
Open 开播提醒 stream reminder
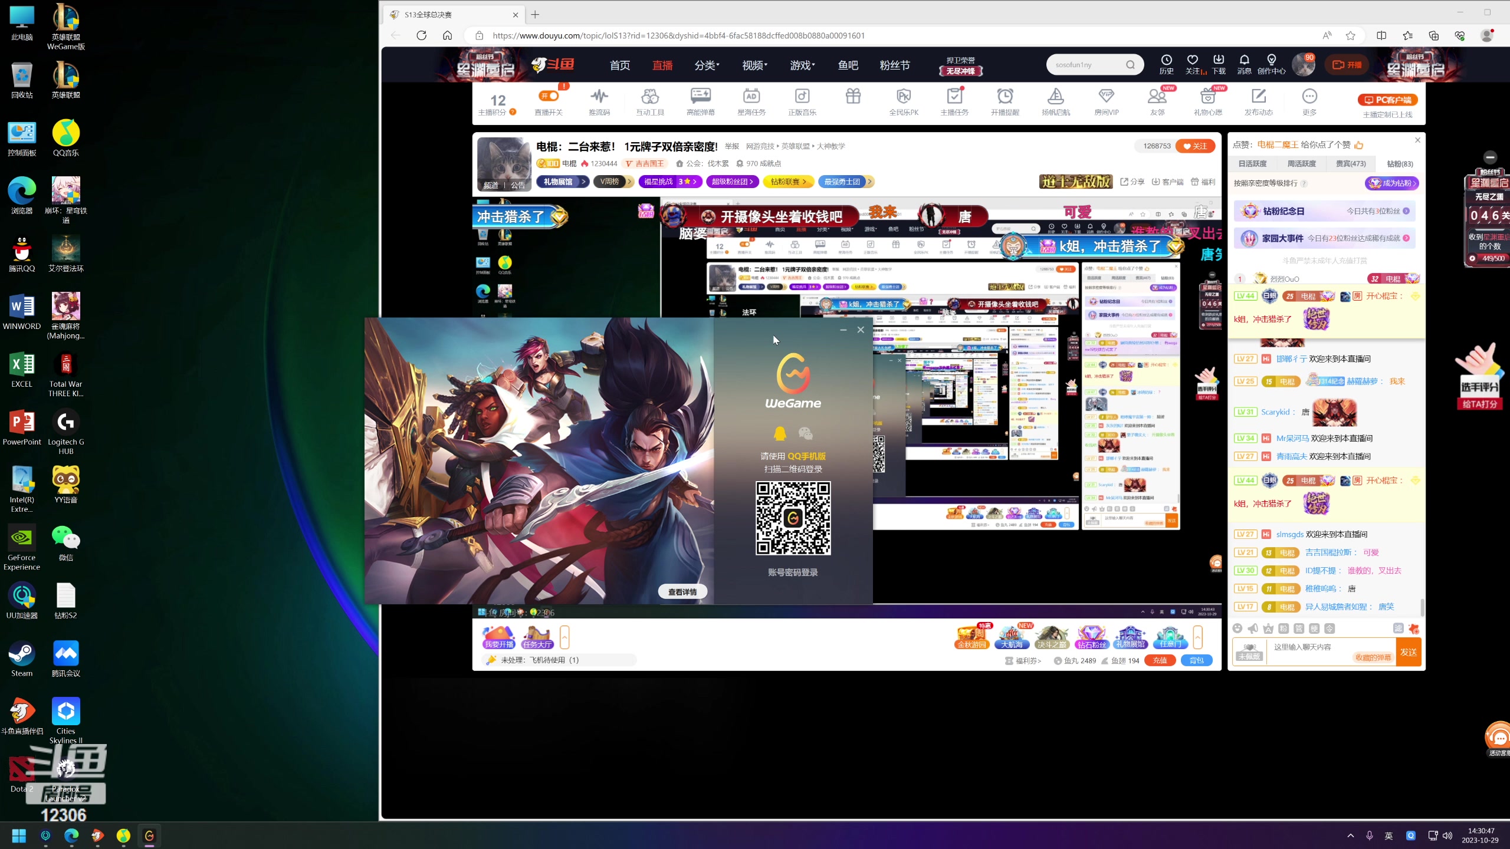coord(1005,101)
